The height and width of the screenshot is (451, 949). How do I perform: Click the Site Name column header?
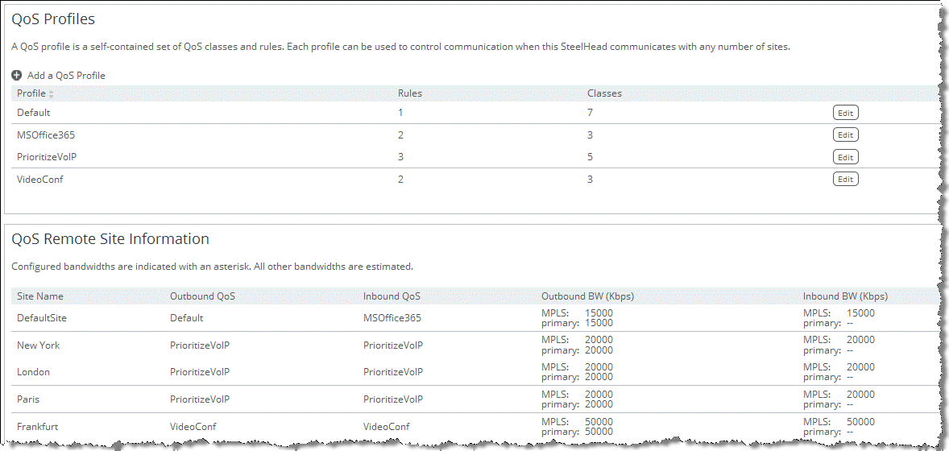39,296
